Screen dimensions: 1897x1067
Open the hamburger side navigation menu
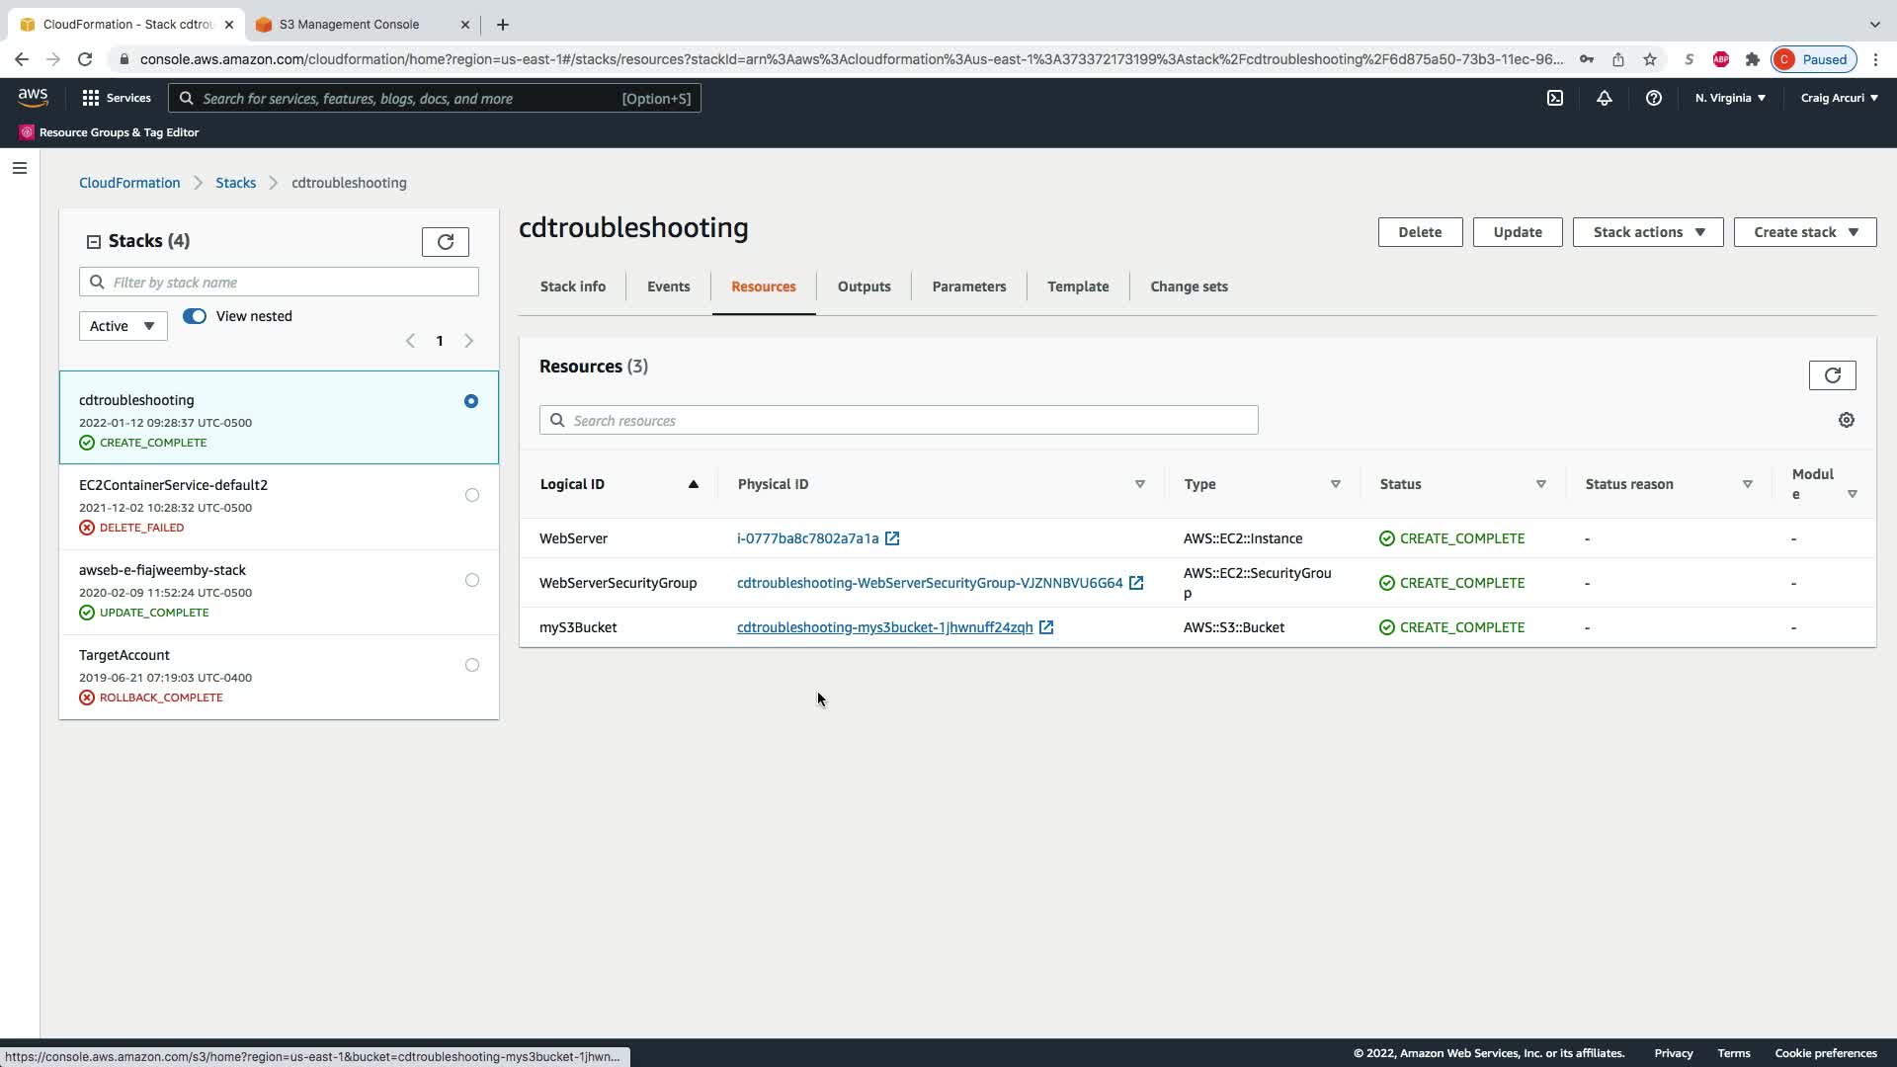tap(20, 168)
